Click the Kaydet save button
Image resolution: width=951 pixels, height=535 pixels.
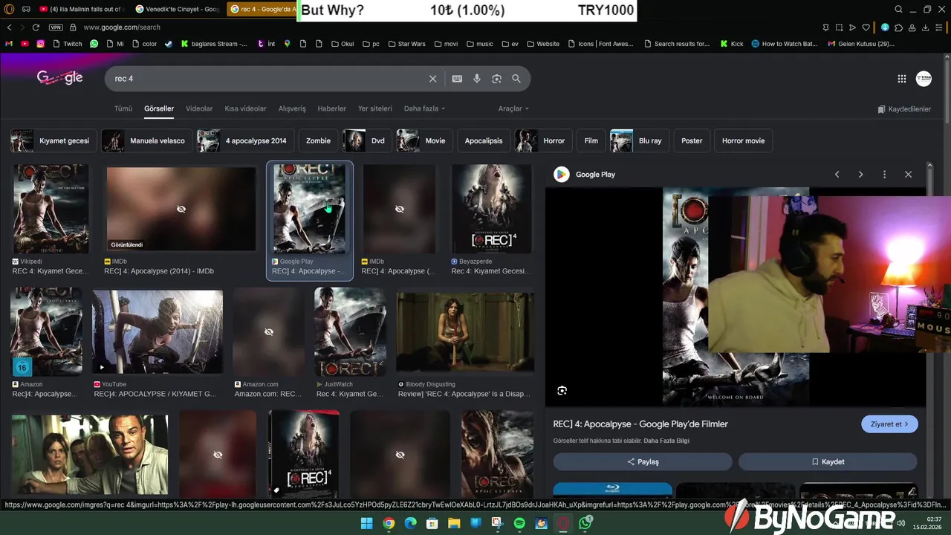click(x=828, y=461)
